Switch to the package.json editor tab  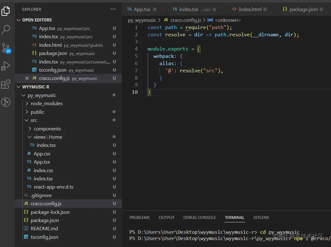coord(303,9)
